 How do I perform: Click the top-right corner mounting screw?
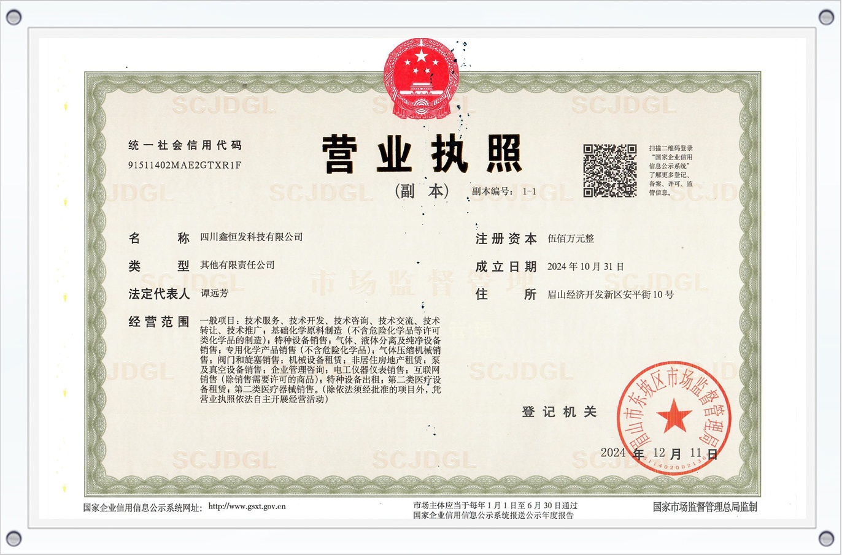826,17
